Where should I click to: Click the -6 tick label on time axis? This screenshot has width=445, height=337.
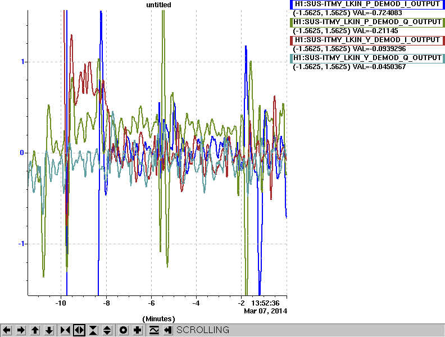point(151,303)
